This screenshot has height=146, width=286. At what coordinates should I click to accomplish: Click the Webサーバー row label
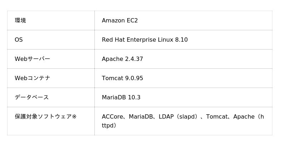32,59
